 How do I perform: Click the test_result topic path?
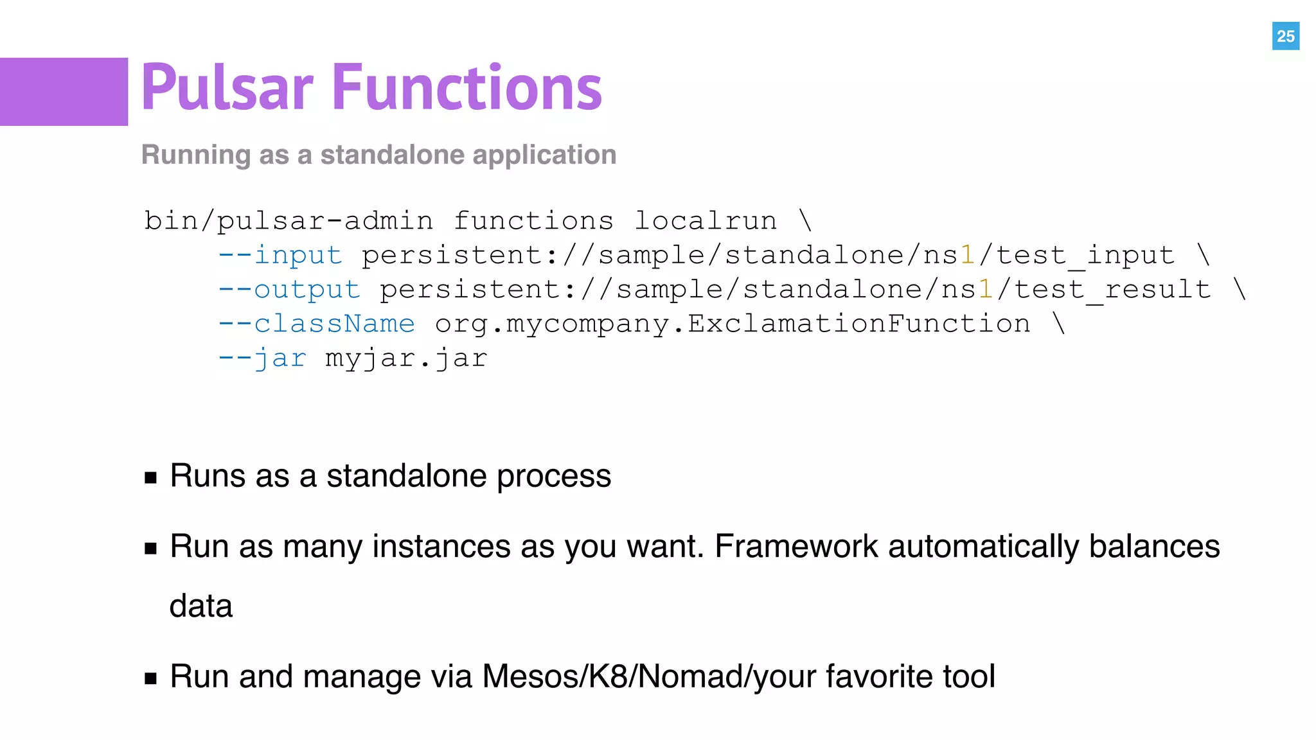(x=795, y=290)
